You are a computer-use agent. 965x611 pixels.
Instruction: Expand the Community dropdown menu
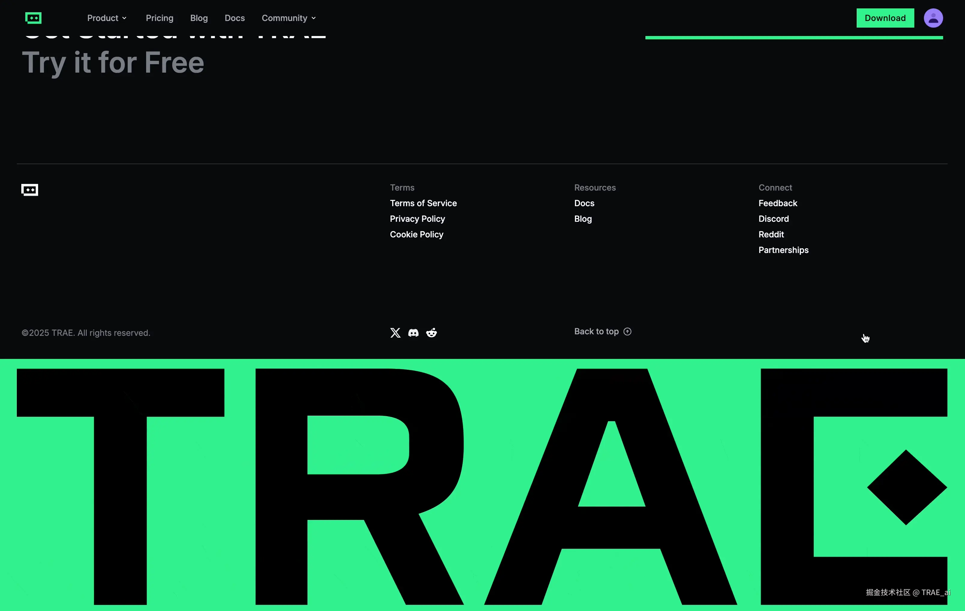(289, 18)
